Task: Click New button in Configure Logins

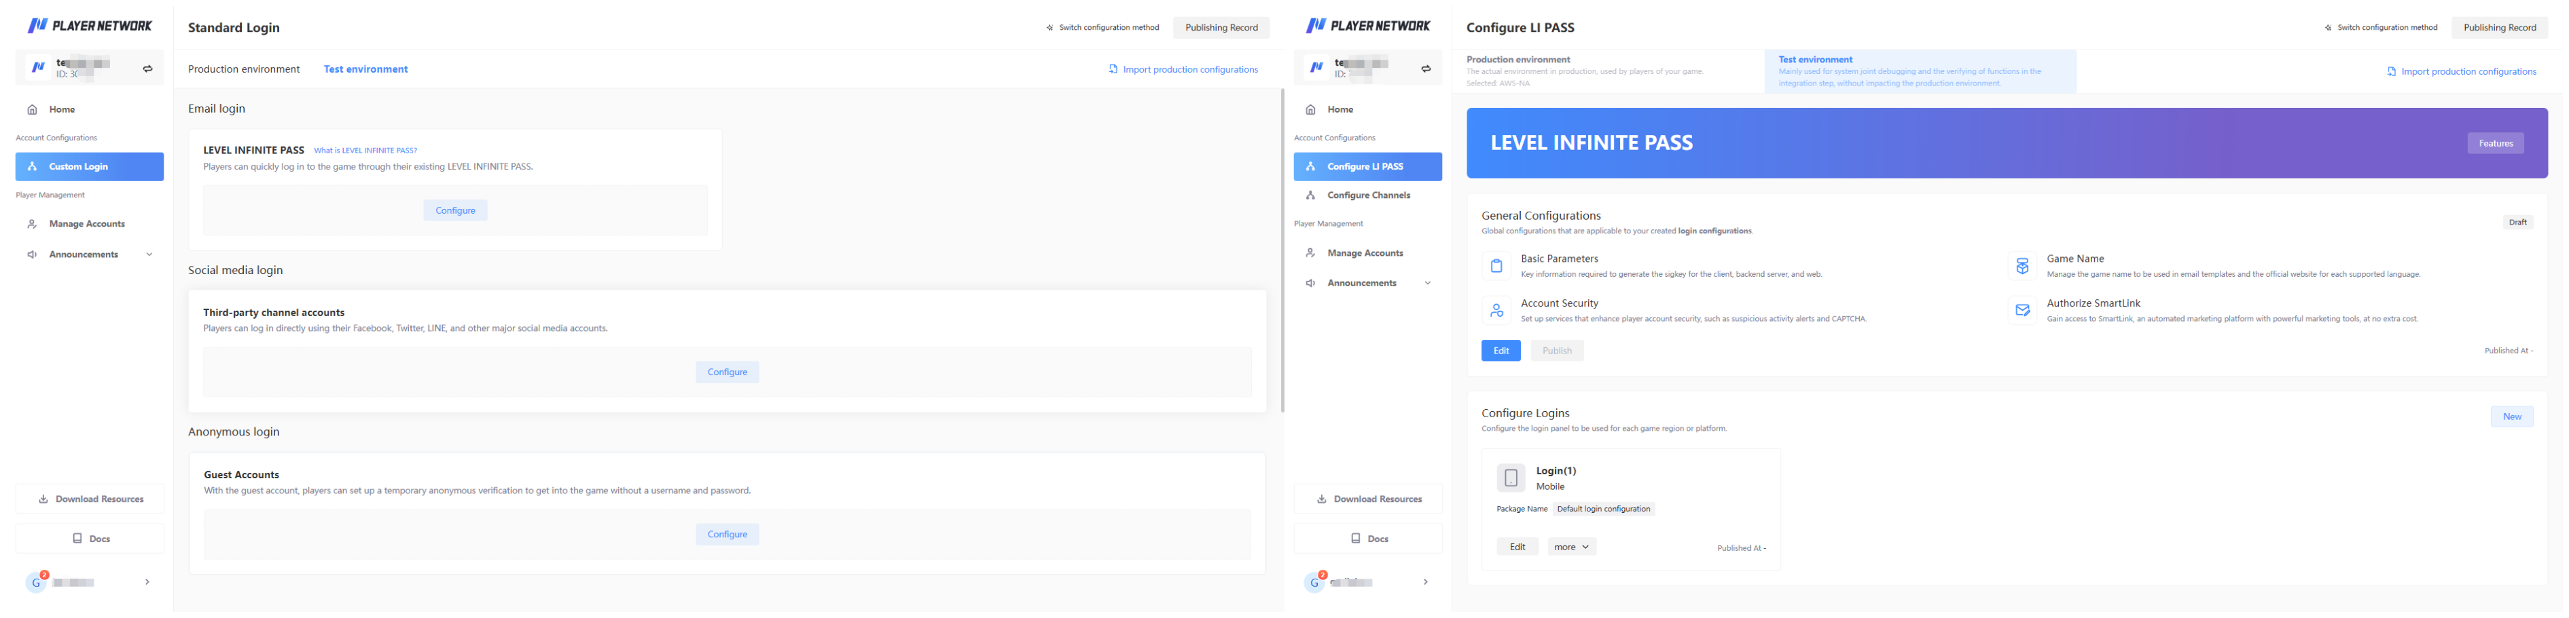Action: [x=2512, y=417]
